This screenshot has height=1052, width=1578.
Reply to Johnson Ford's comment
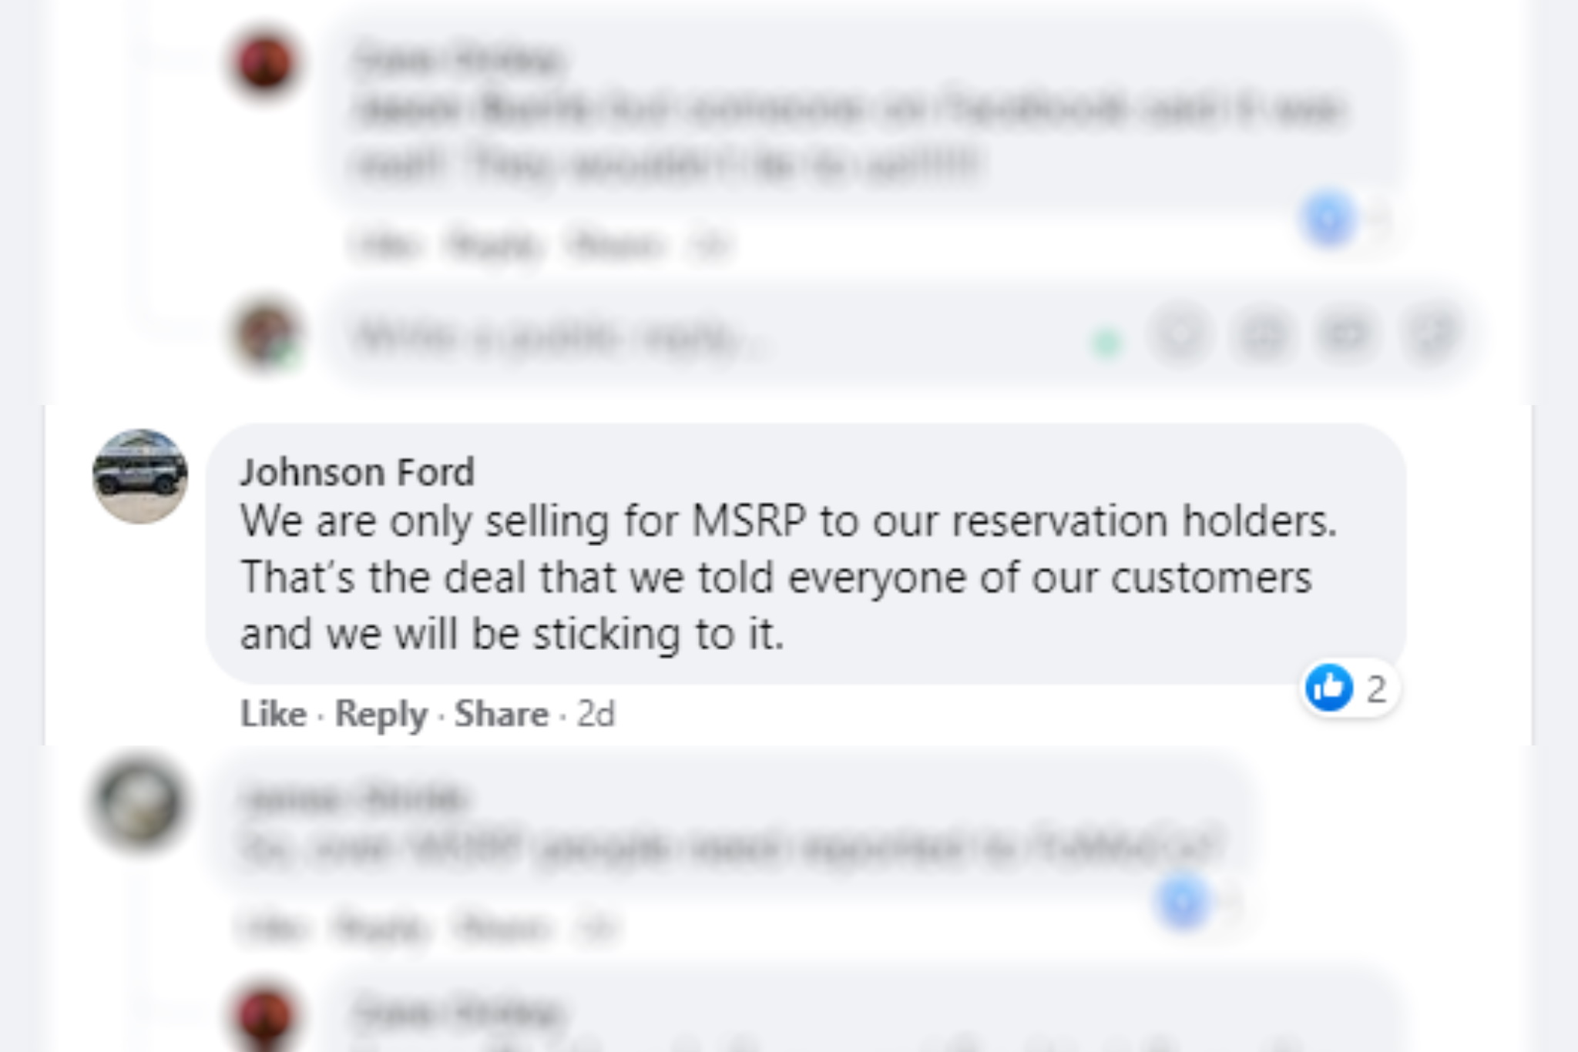click(x=381, y=714)
